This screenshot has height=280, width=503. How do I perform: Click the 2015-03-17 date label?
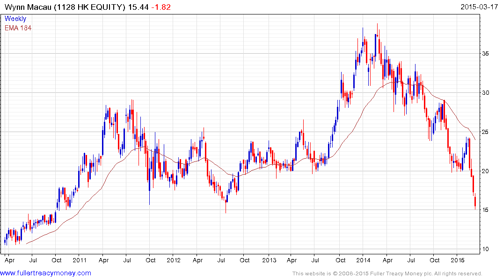tap(479, 7)
